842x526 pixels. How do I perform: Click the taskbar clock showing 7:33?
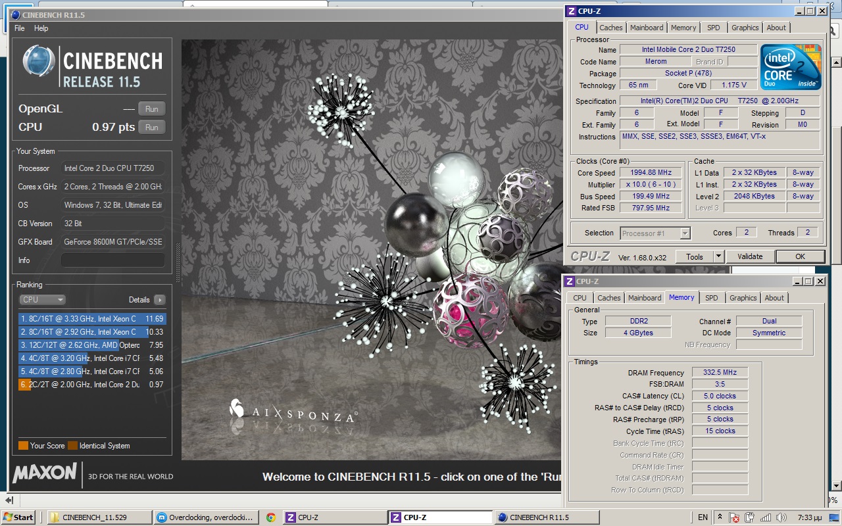[810, 517]
